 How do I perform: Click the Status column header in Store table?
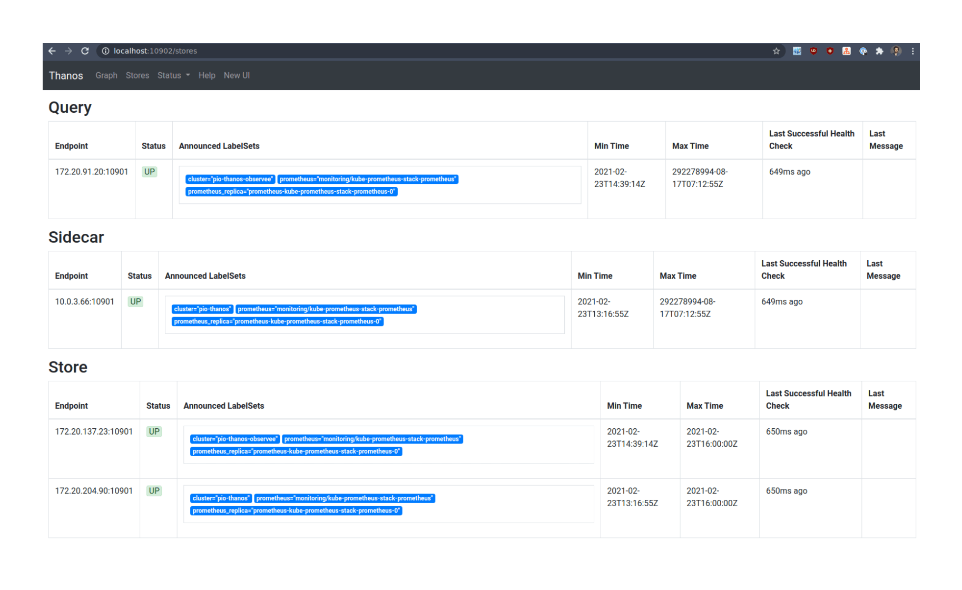159,406
